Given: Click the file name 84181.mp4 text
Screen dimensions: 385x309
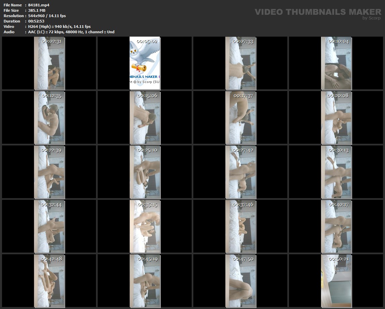Looking at the screenshot, I should [39, 5].
